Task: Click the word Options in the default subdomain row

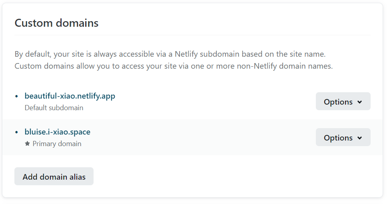Action: click(338, 102)
